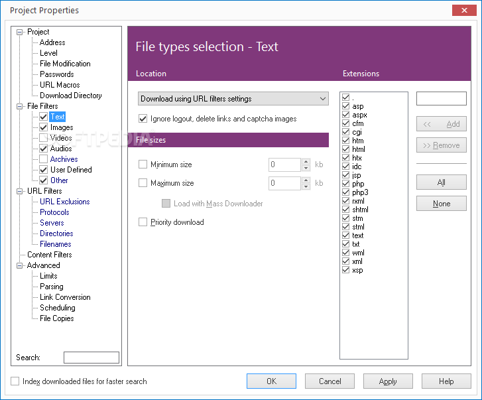
Task: Select the Content Filters tree item
Action: click(x=49, y=255)
